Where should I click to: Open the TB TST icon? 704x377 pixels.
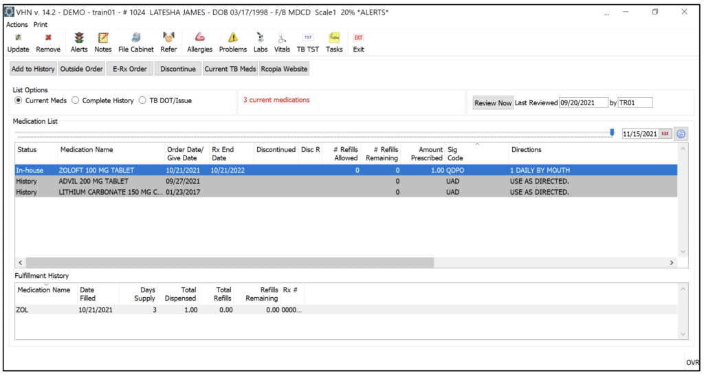pos(308,38)
